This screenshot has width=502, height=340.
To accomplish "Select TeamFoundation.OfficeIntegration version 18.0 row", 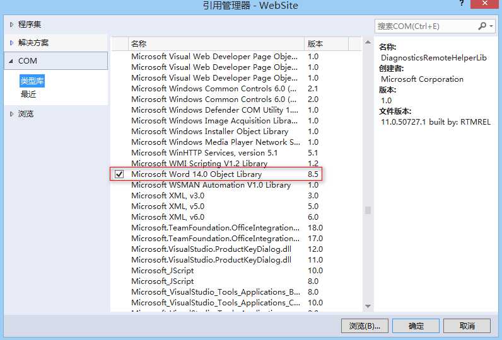I will [x=236, y=228].
